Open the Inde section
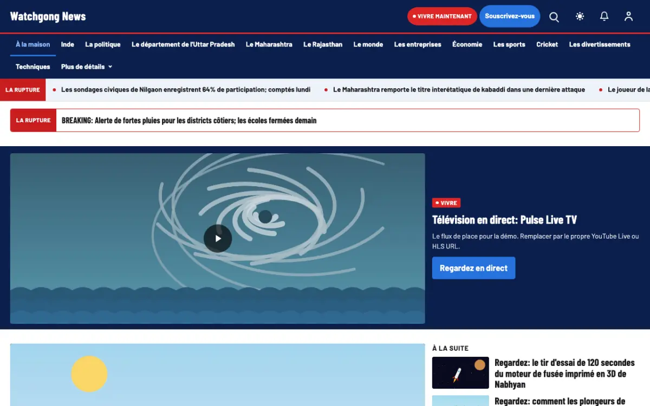Image resolution: width=650 pixels, height=406 pixels. point(68,44)
